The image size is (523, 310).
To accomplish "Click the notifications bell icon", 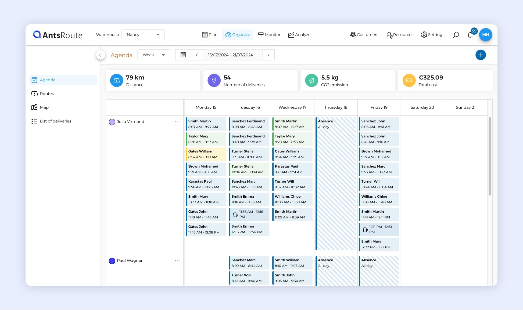I will [470, 34].
